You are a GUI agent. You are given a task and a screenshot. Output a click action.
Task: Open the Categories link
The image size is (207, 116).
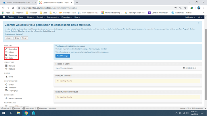(x=13, y=55)
